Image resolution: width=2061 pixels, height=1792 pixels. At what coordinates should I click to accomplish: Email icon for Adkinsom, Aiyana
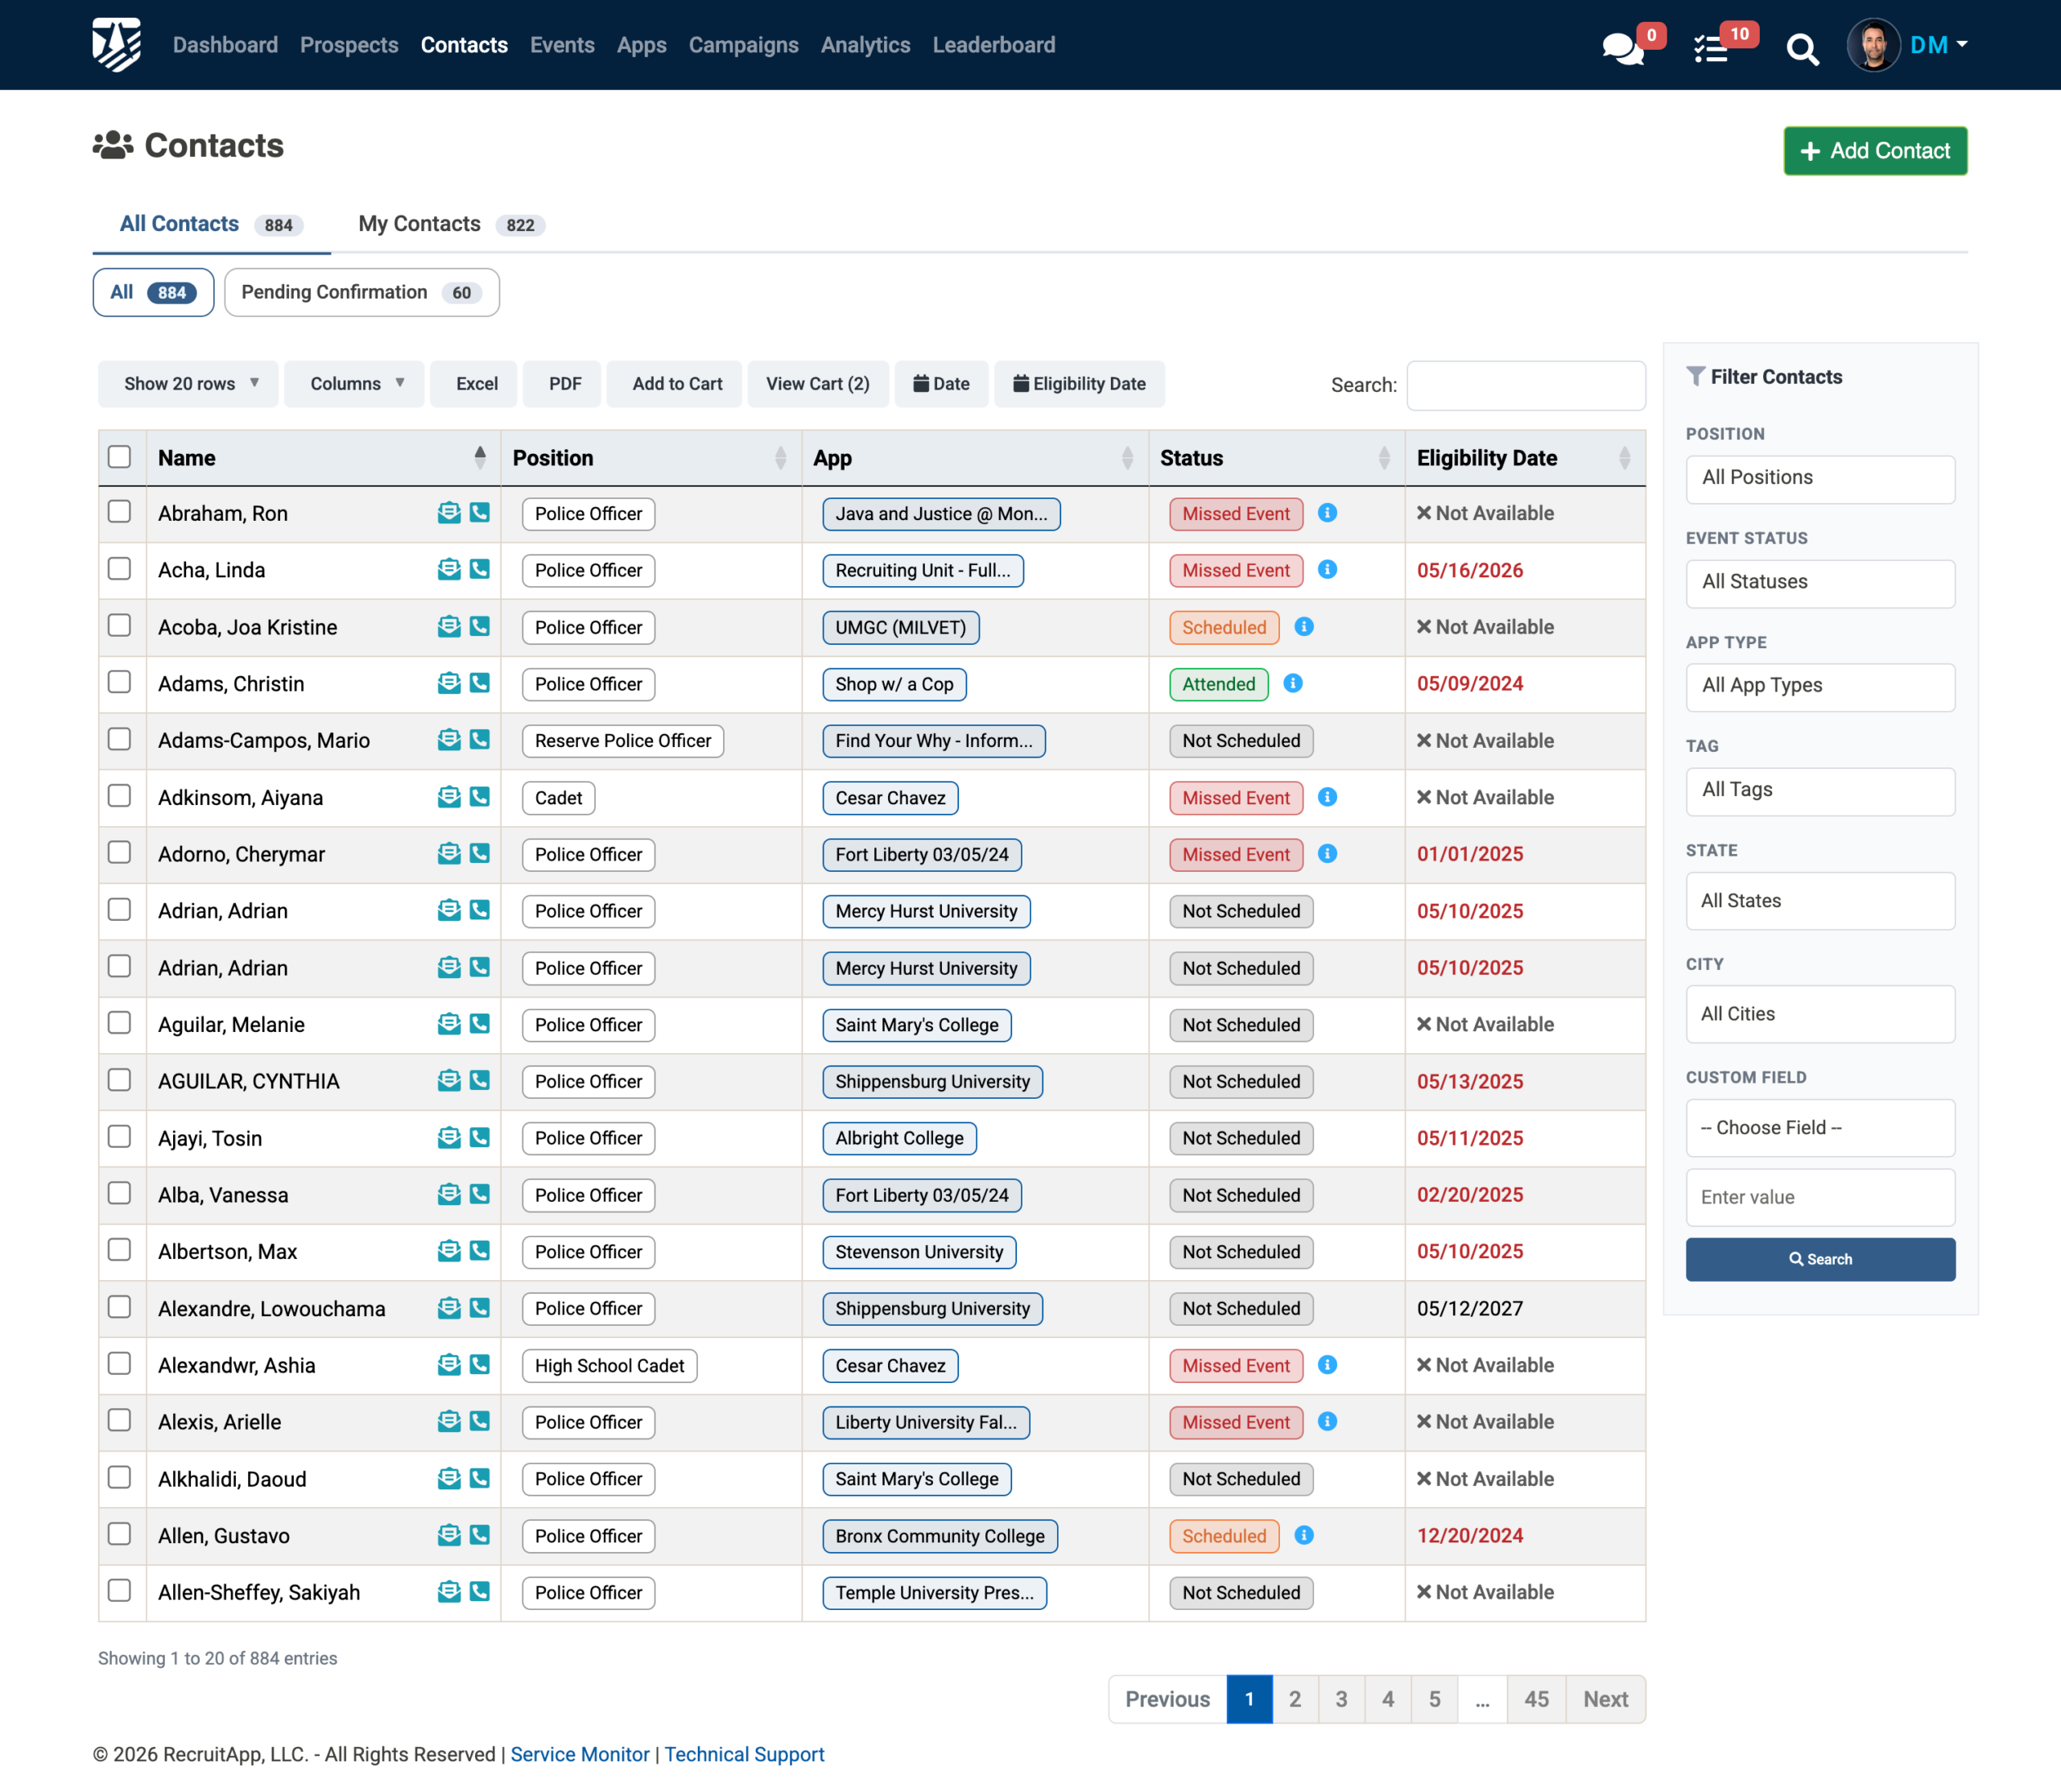pos(449,797)
